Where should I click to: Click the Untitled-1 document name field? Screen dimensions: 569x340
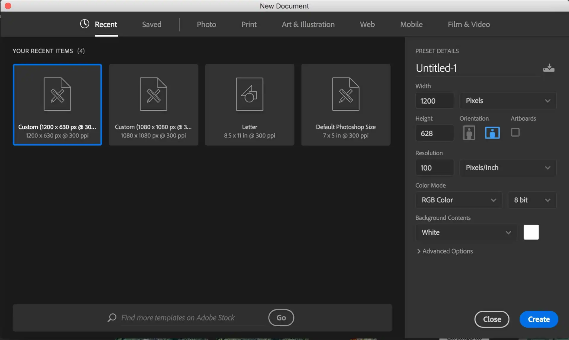[x=478, y=68]
